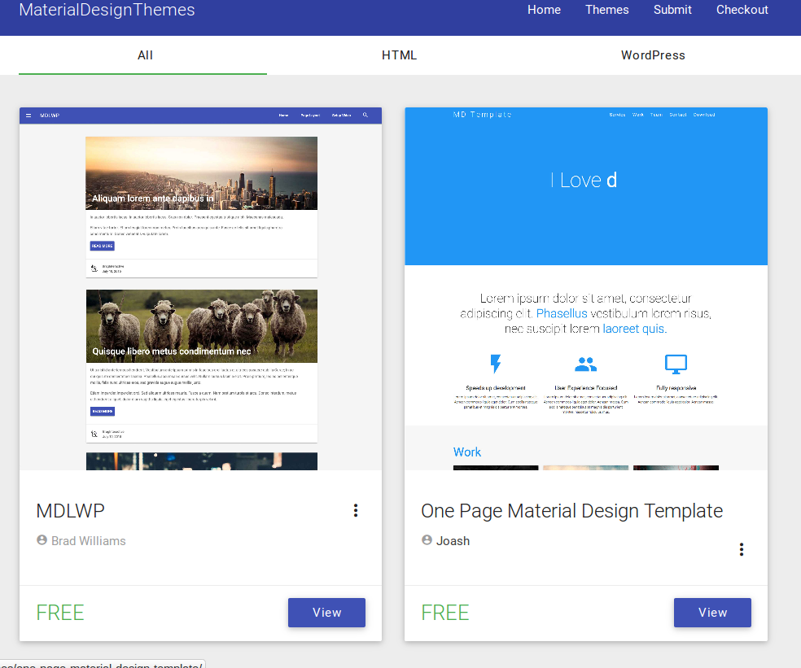Click the 'laoreet quis.' link text in the preview
This screenshot has height=668, width=801.
pos(634,329)
